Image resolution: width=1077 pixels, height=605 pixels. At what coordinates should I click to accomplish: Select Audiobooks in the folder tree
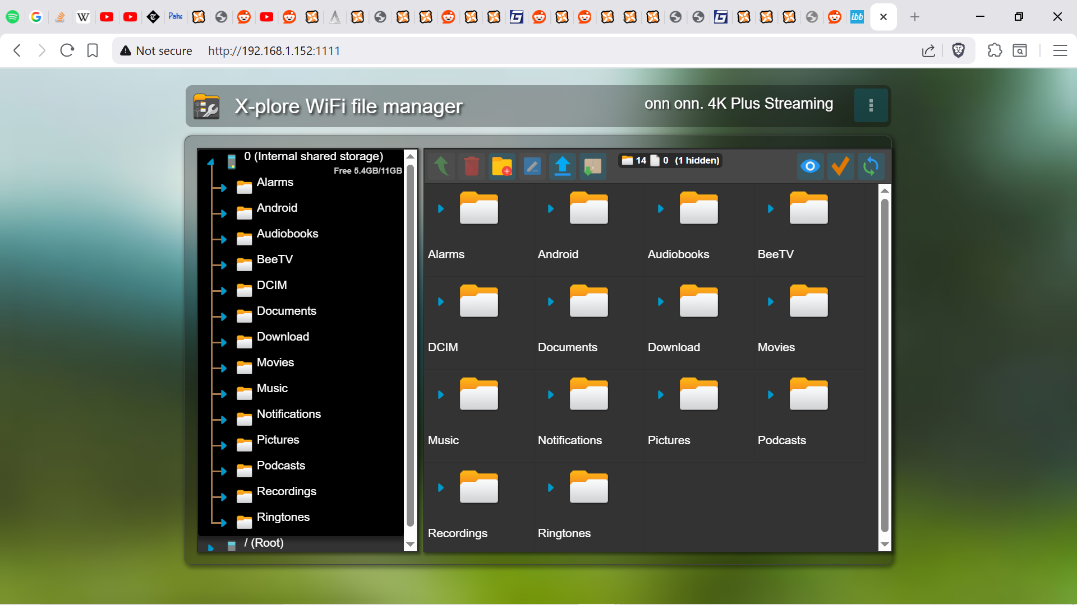[287, 234]
